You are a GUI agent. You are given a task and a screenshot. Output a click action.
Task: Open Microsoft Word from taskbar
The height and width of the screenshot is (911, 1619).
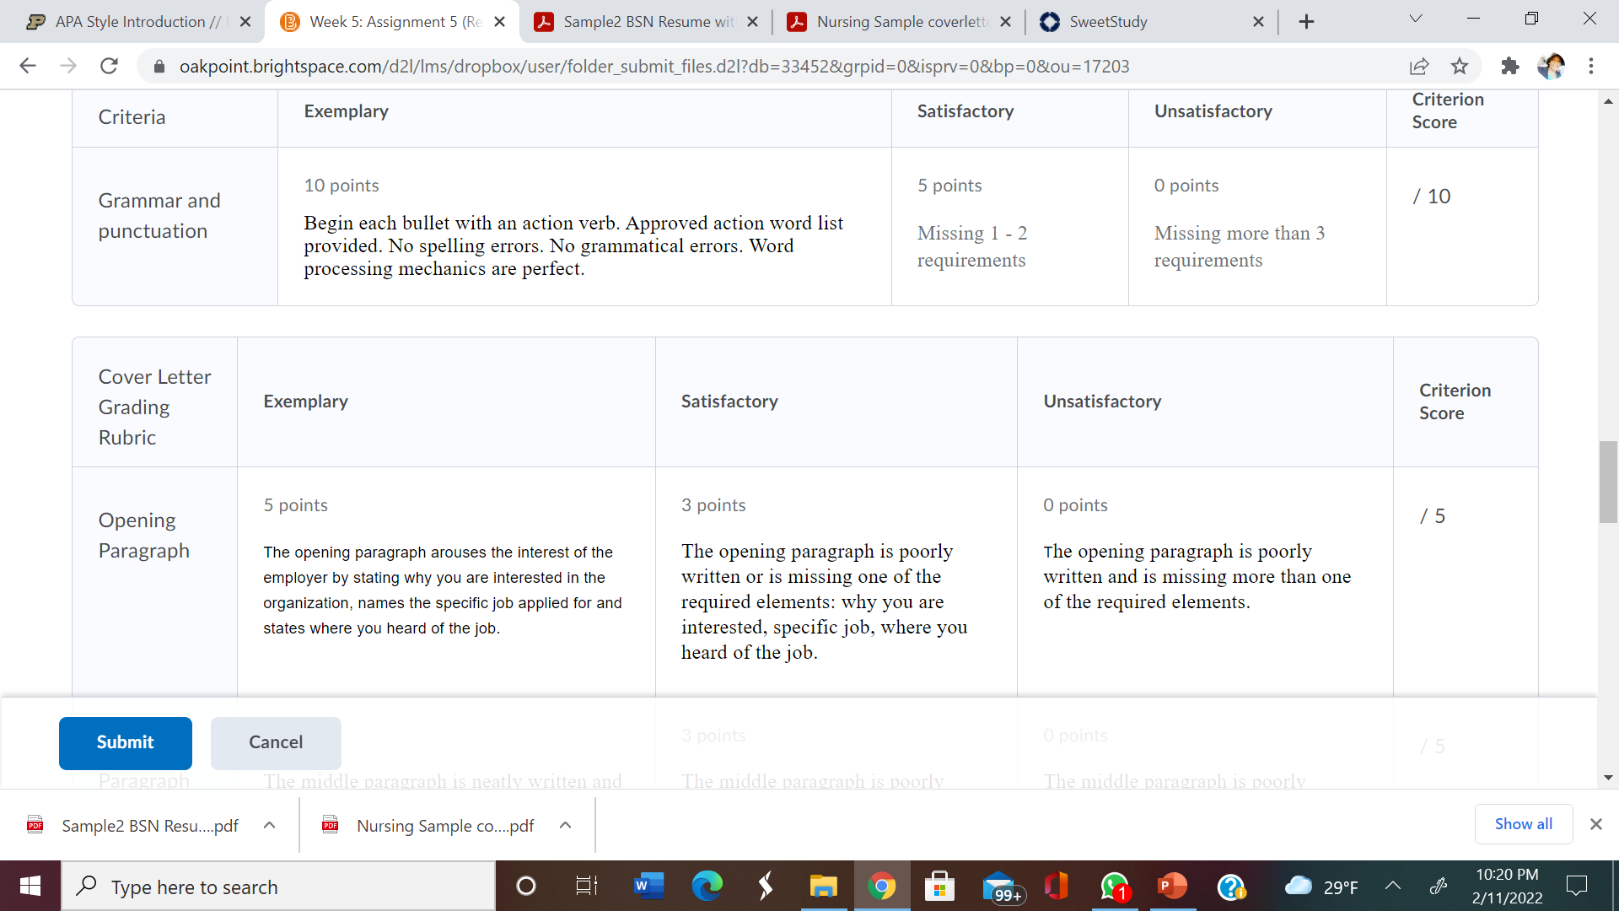coord(648,887)
